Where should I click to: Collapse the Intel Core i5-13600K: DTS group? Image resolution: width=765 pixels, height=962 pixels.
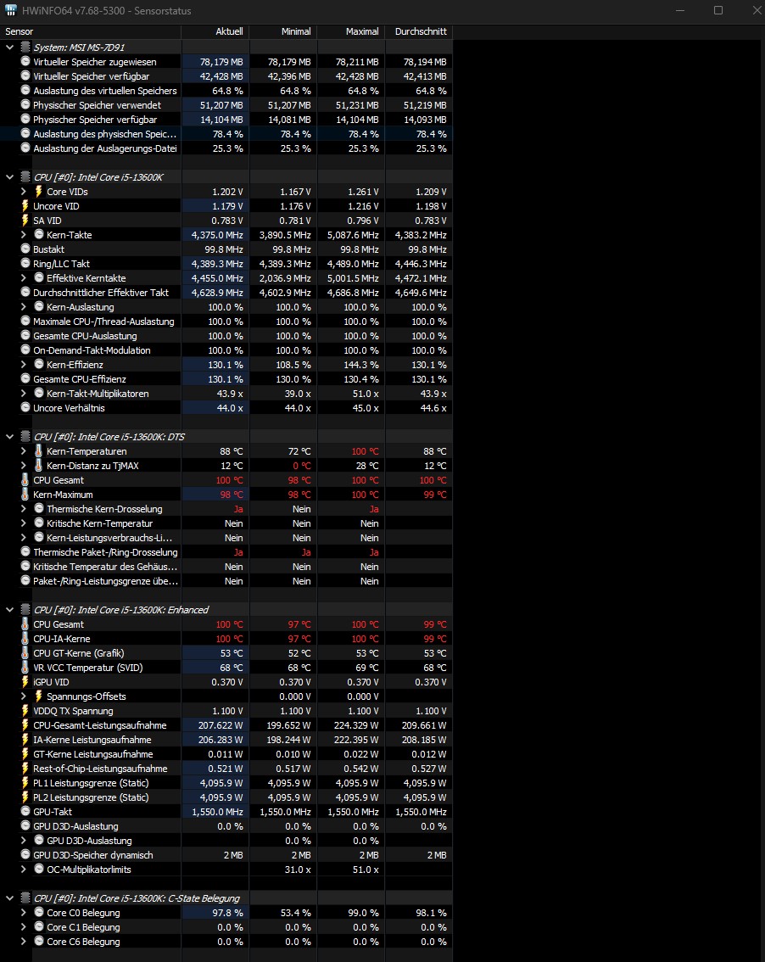(x=9, y=437)
